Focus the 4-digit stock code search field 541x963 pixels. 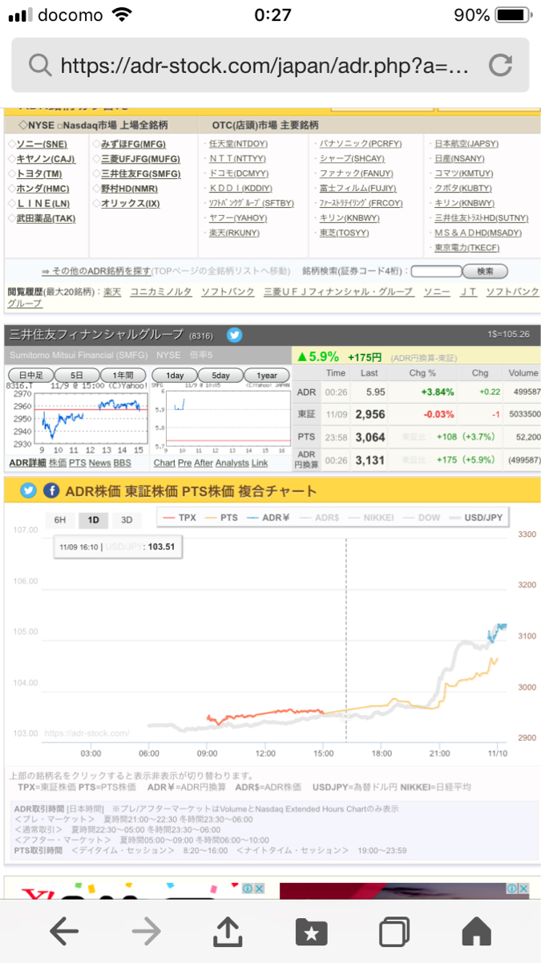tap(434, 271)
